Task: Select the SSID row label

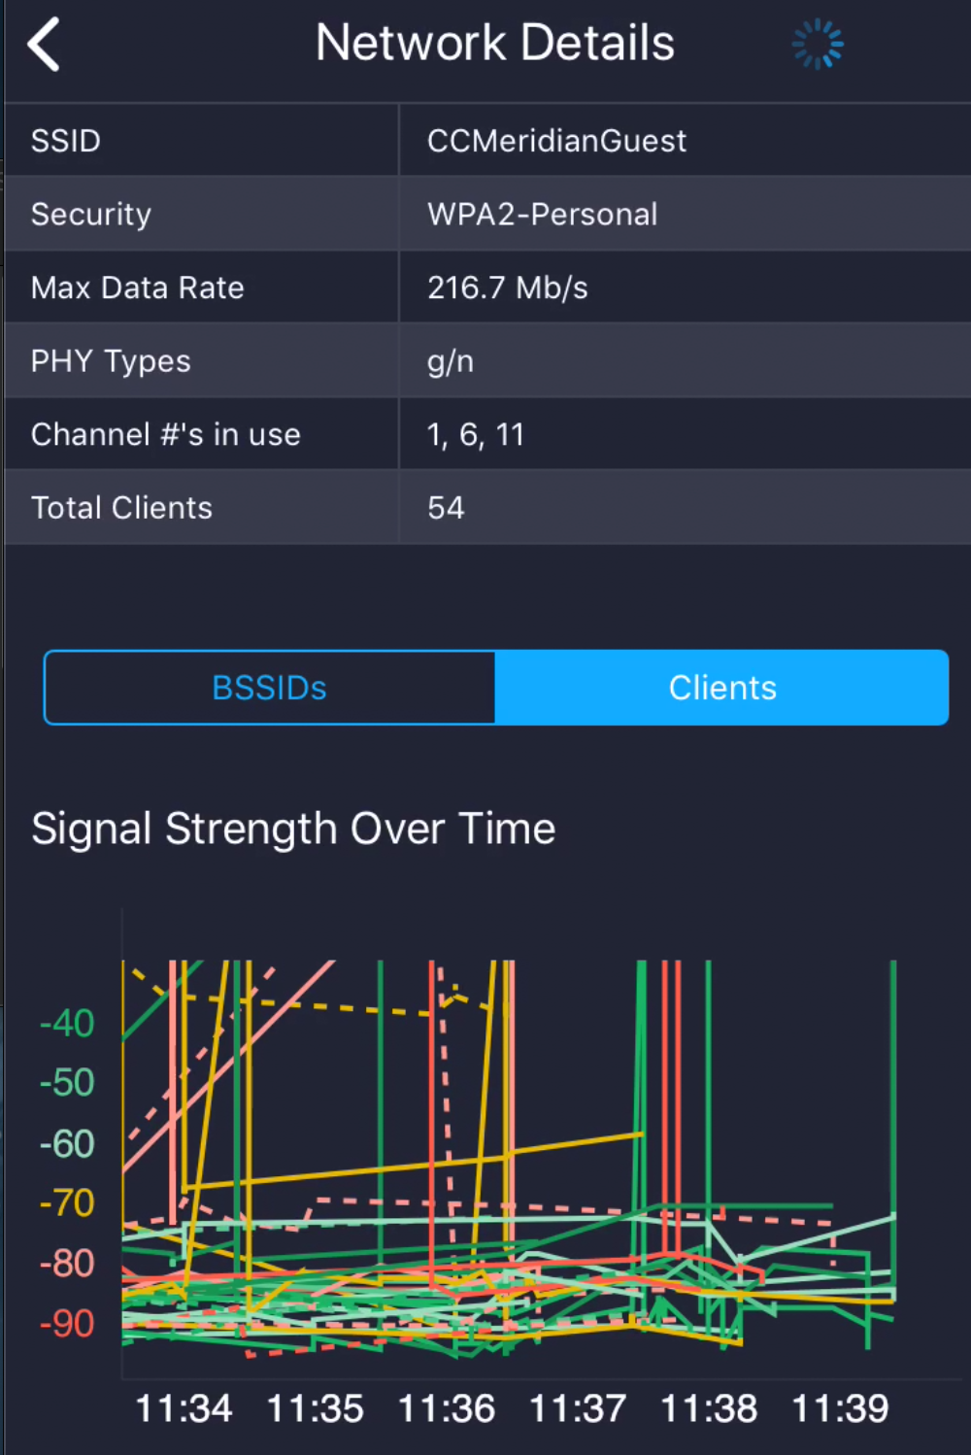Action: tap(66, 141)
